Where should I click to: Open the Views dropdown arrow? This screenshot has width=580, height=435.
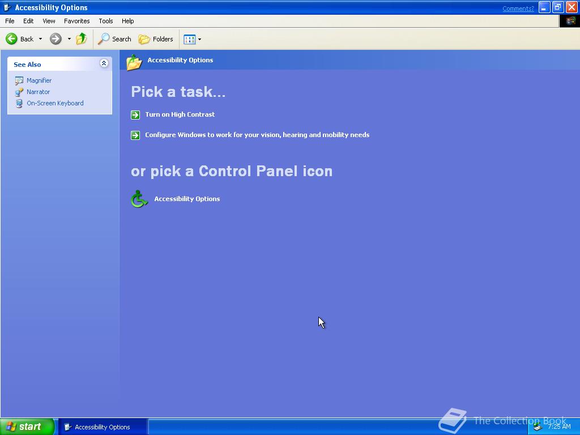(x=200, y=39)
